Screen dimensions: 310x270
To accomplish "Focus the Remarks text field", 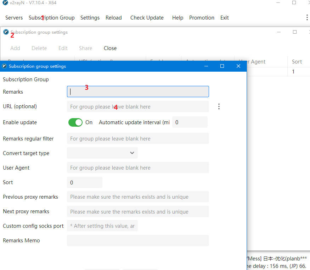I will 138,92.
